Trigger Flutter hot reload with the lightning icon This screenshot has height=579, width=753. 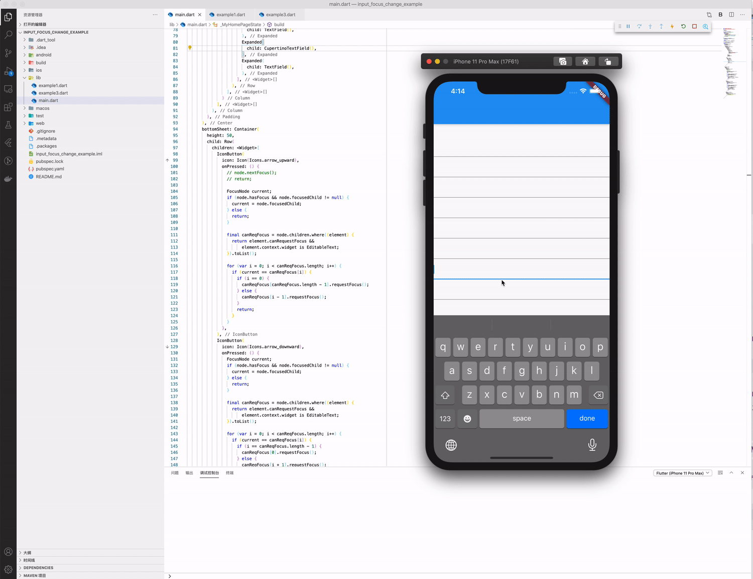[672, 26]
